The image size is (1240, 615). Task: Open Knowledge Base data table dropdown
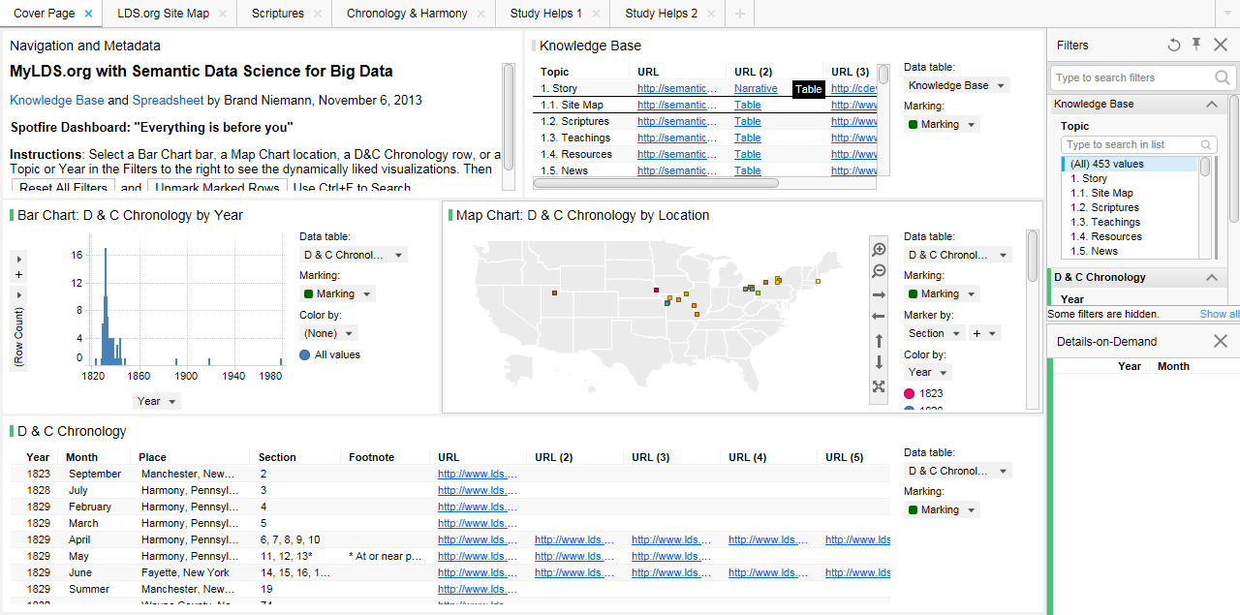click(x=957, y=85)
